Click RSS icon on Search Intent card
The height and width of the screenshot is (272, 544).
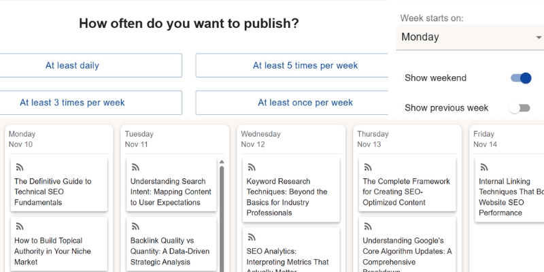click(136, 167)
